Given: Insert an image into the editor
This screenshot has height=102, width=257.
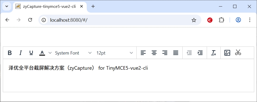Looking at the screenshot, I should tap(227, 53).
